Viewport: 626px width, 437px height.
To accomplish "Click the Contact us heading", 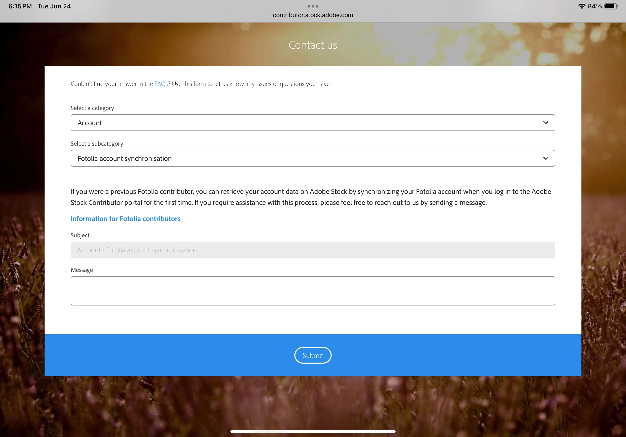I will click(313, 45).
